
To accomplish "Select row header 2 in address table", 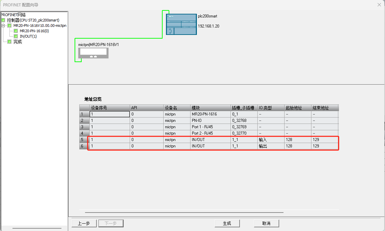I will 84,121.
